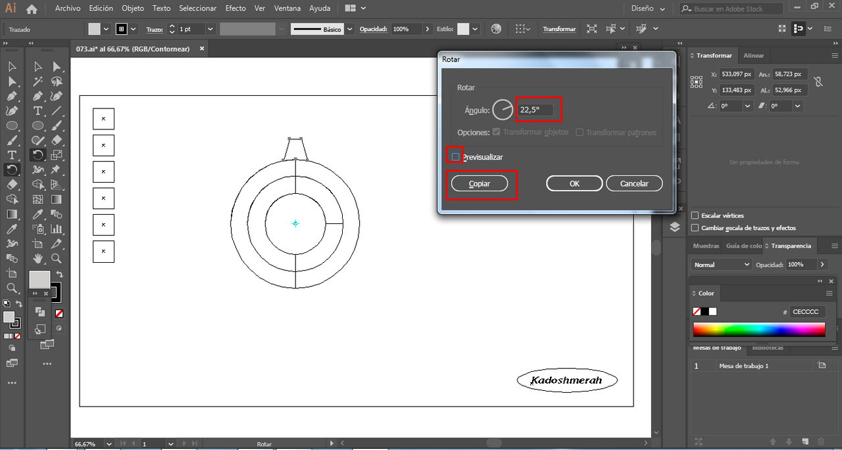Click the hex color field CECCCC
This screenshot has width=842, height=450.
pyautogui.click(x=806, y=312)
